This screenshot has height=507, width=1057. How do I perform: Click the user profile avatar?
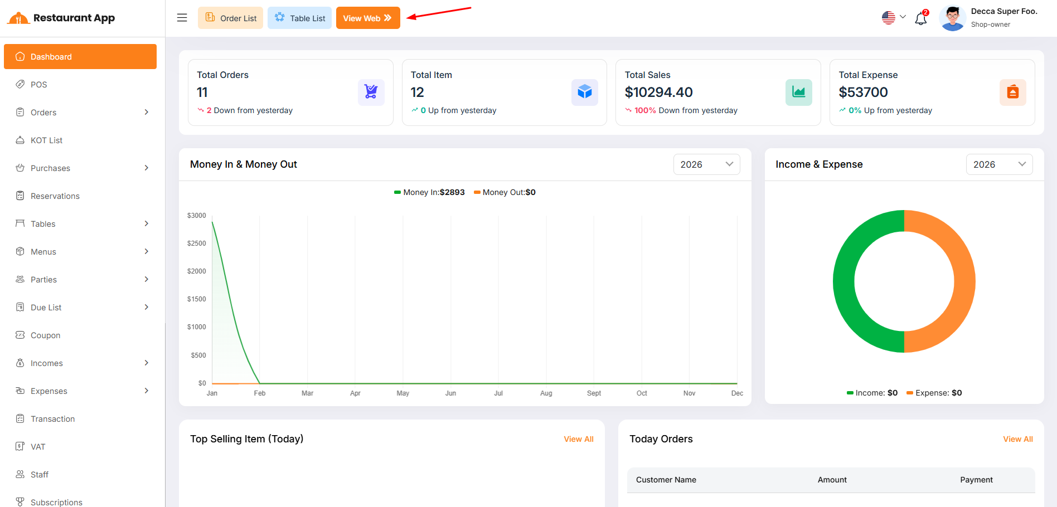(952, 18)
